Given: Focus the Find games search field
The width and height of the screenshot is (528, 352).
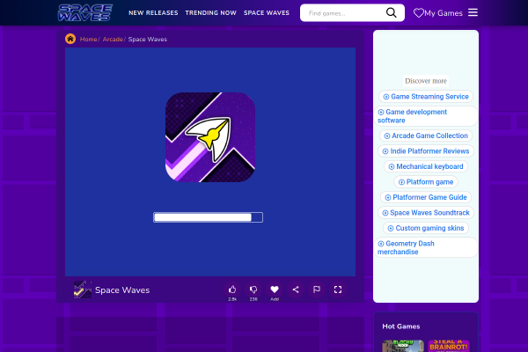Looking at the screenshot, I should 343,13.
